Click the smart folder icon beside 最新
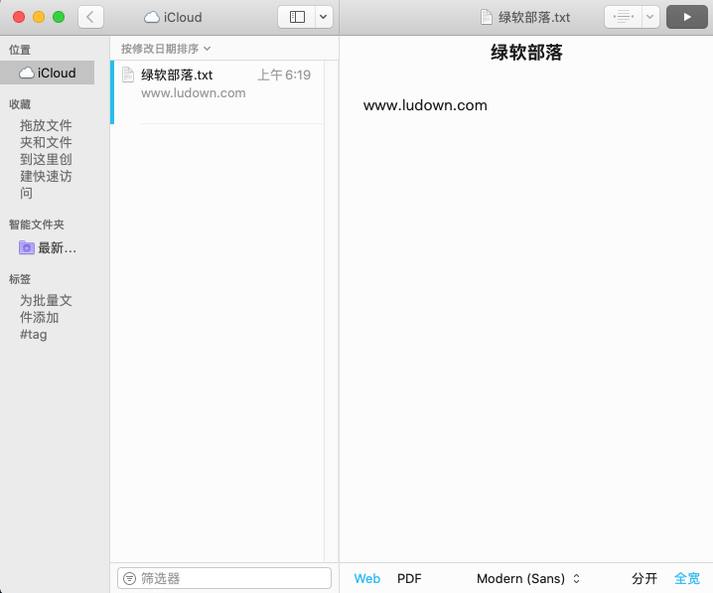Screen dimensions: 713x593 tap(27, 248)
